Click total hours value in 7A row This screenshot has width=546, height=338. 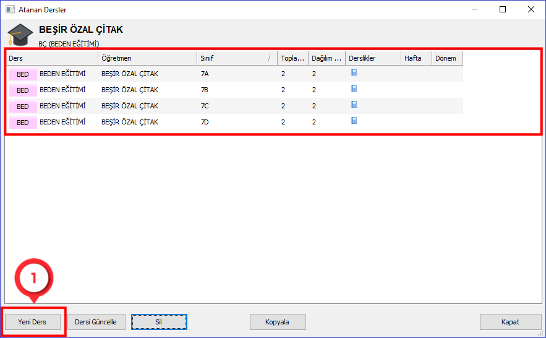[x=283, y=74]
